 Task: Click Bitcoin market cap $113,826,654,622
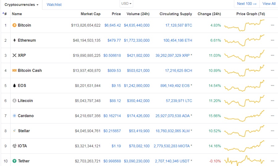[86, 26]
